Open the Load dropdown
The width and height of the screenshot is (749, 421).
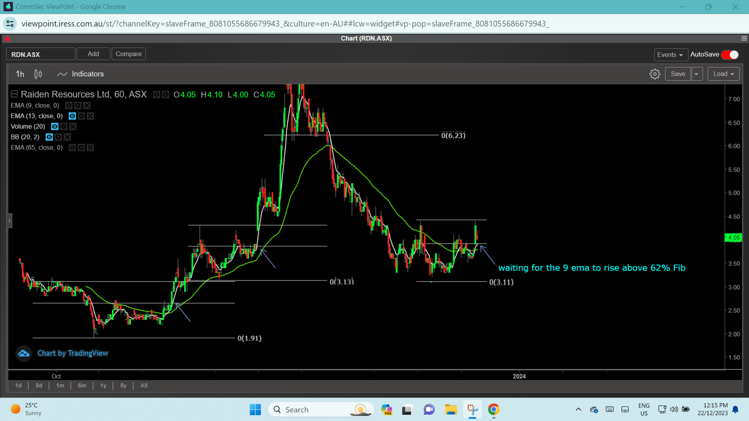click(x=723, y=74)
